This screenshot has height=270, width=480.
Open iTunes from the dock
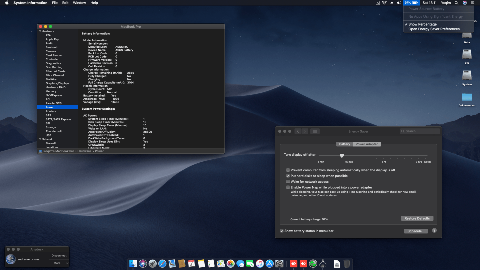click(x=260, y=263)
